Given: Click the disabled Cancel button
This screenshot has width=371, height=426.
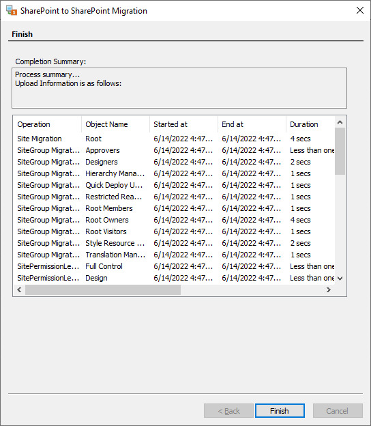Looking at the screenshot, I should [338, 410].
